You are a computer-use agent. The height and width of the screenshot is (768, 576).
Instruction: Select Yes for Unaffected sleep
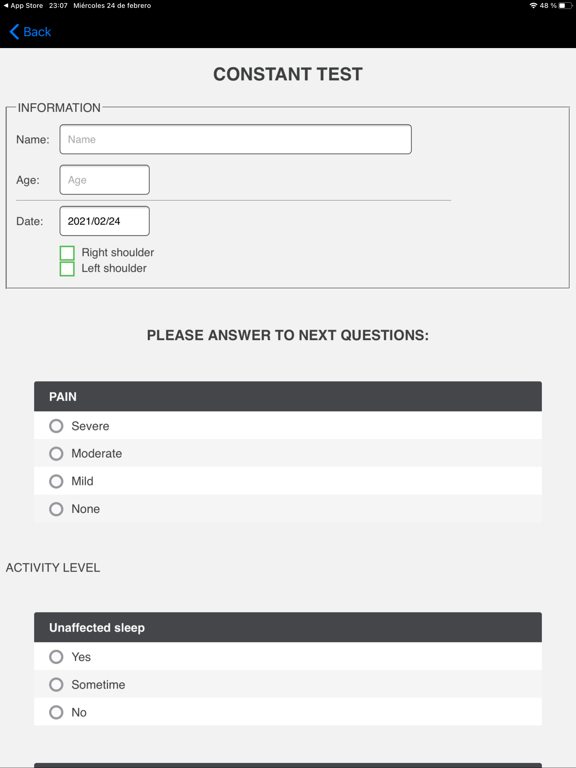coord(56,657)
